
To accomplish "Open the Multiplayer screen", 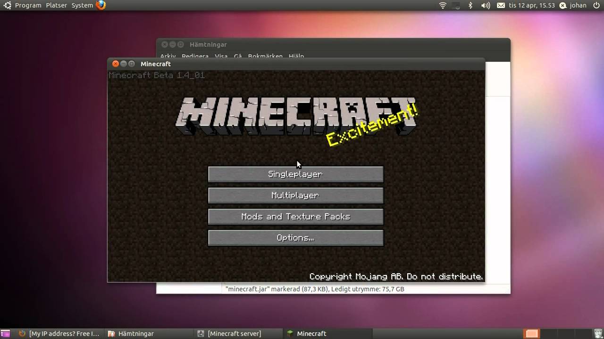I will pos(295,195).
